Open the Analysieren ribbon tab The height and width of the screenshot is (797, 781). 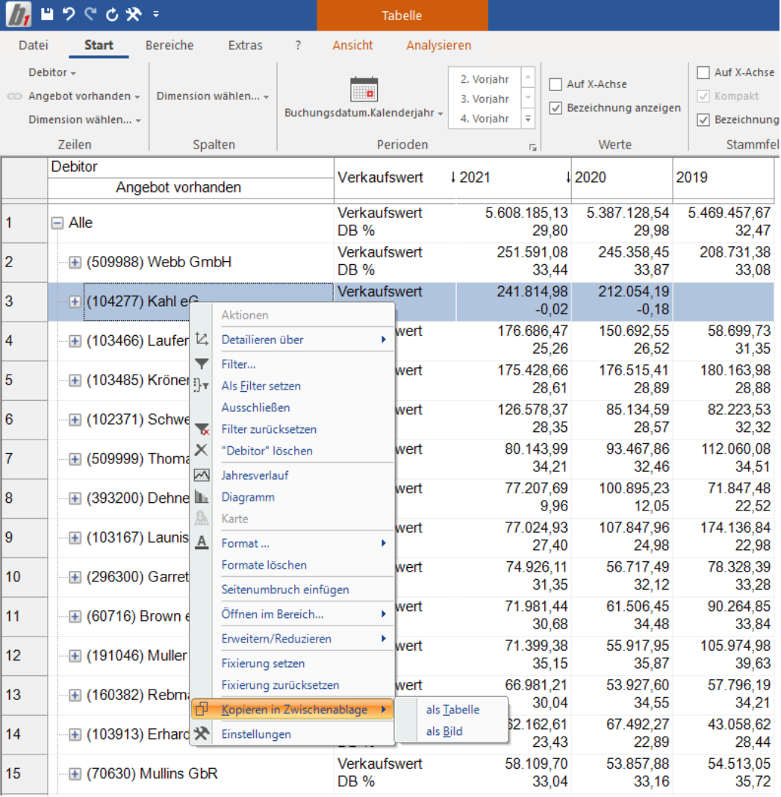pyautogui.click(x=438, y=46)
